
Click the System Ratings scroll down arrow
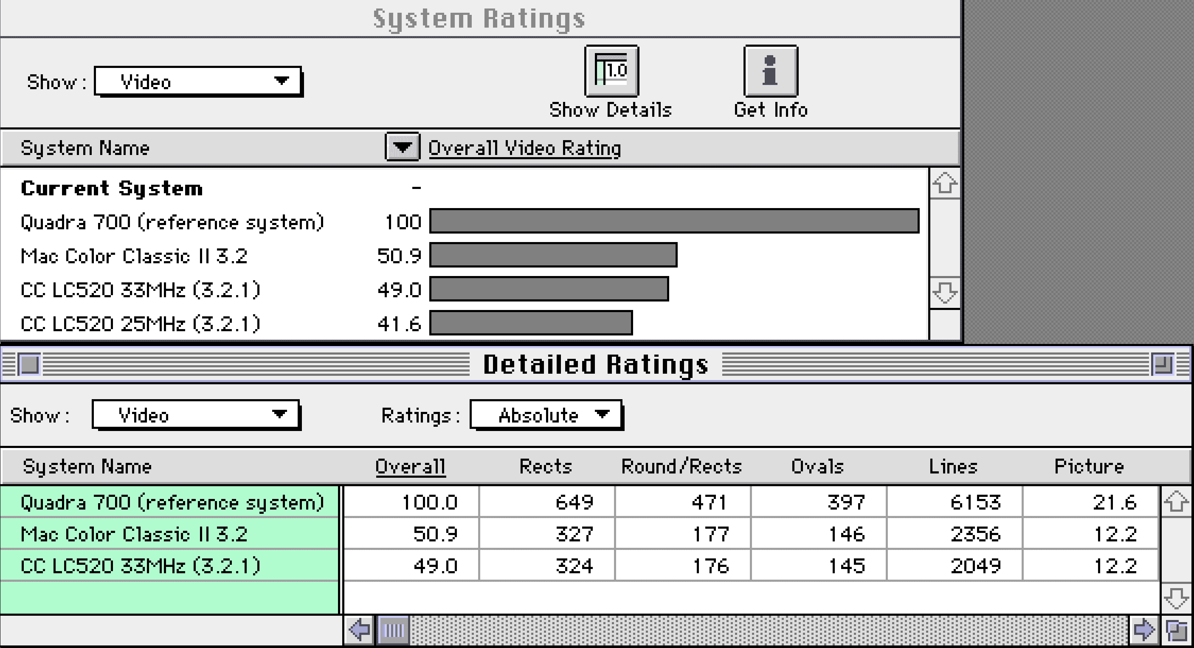(x=945, y=293)
